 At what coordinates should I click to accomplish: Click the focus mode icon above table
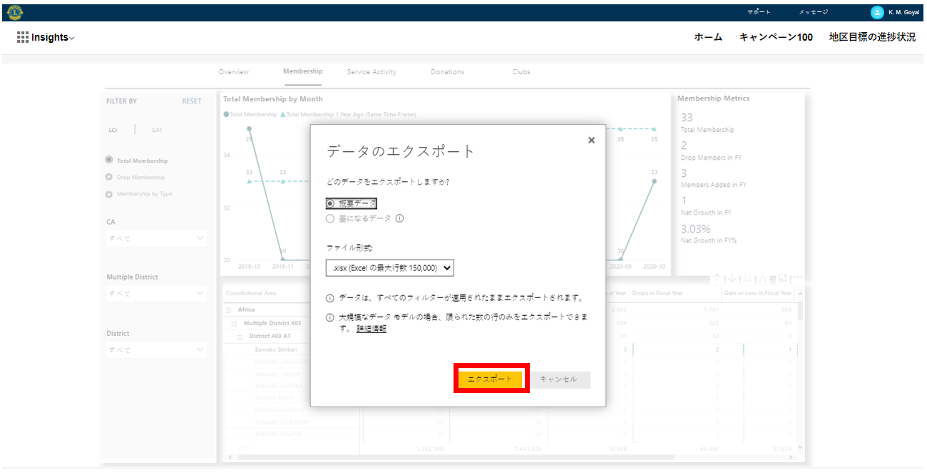[x=783, y=278]
